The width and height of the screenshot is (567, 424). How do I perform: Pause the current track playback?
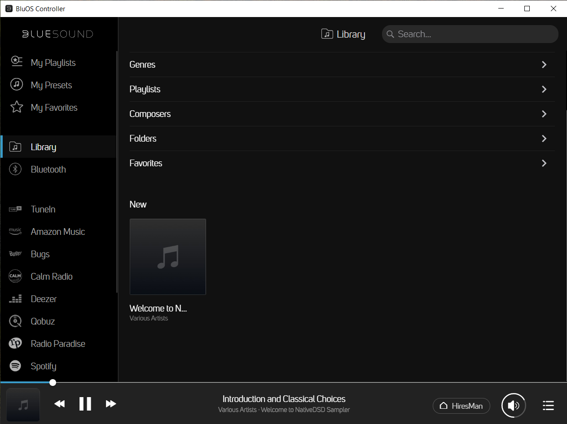[85, 404]
